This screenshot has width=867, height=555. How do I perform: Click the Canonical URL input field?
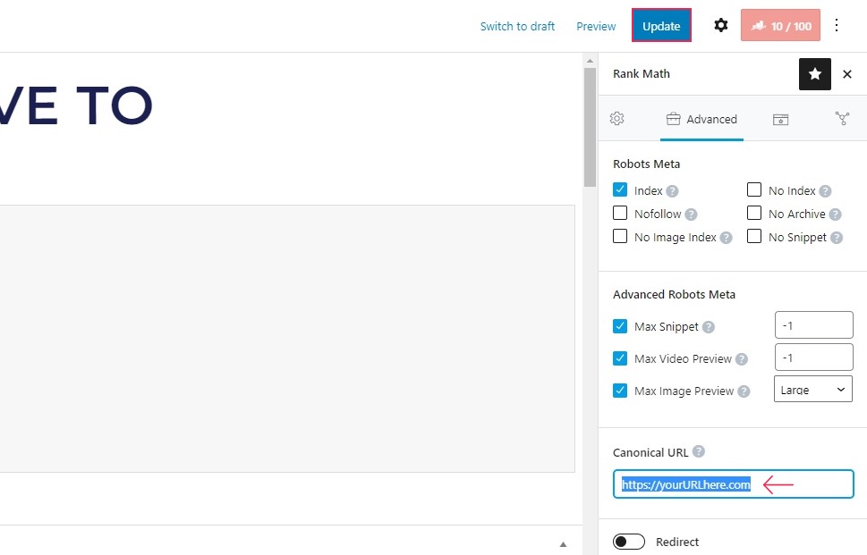coord(733,484)
